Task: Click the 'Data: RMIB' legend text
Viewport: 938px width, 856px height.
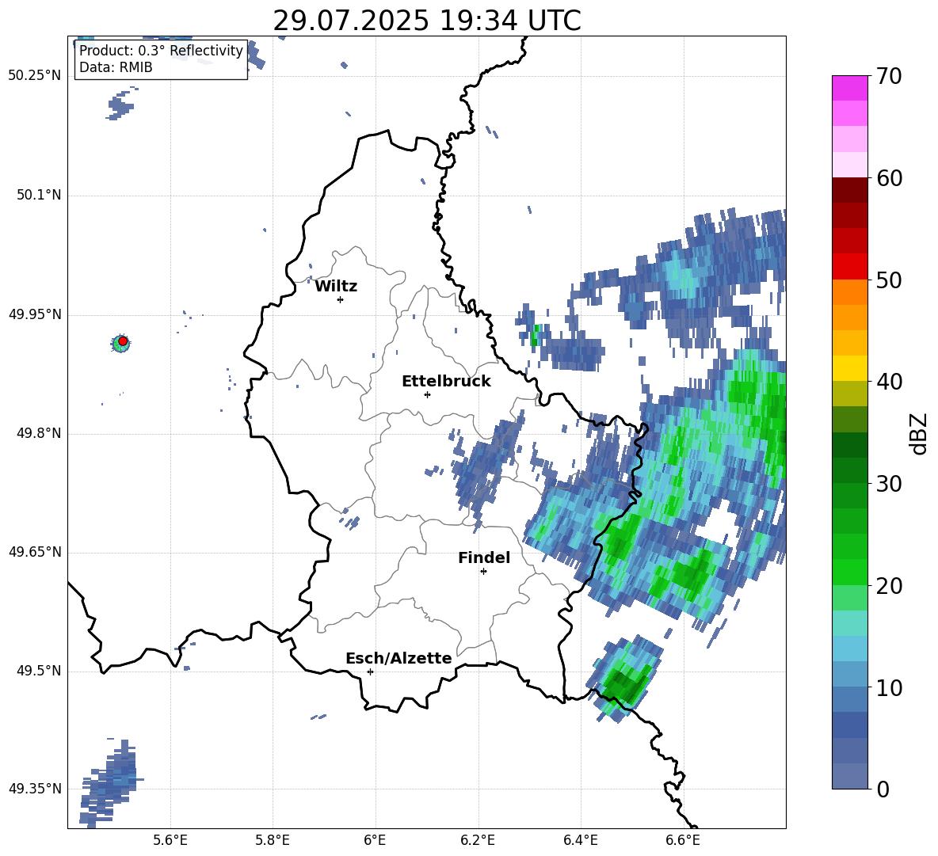Action: [116, 67]
